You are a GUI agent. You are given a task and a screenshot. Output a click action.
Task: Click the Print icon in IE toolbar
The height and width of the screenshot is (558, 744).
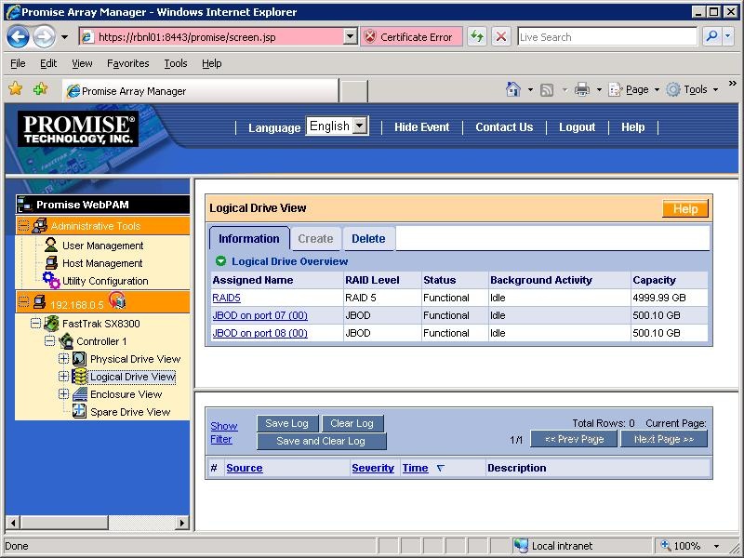[582, 89]
